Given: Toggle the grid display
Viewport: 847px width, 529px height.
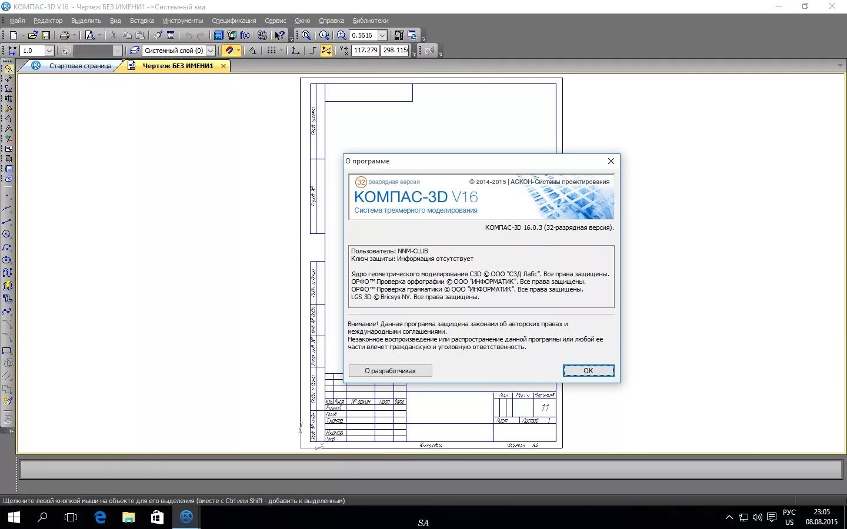Looking at the screenshot, I should tap(271, 51).
